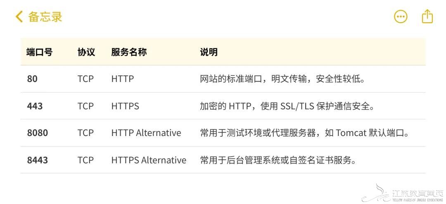Image resolution: width=446 pixels, height=204 pixels.
Task: Click the port 8080 cell
Action: [x=38, y=133]
